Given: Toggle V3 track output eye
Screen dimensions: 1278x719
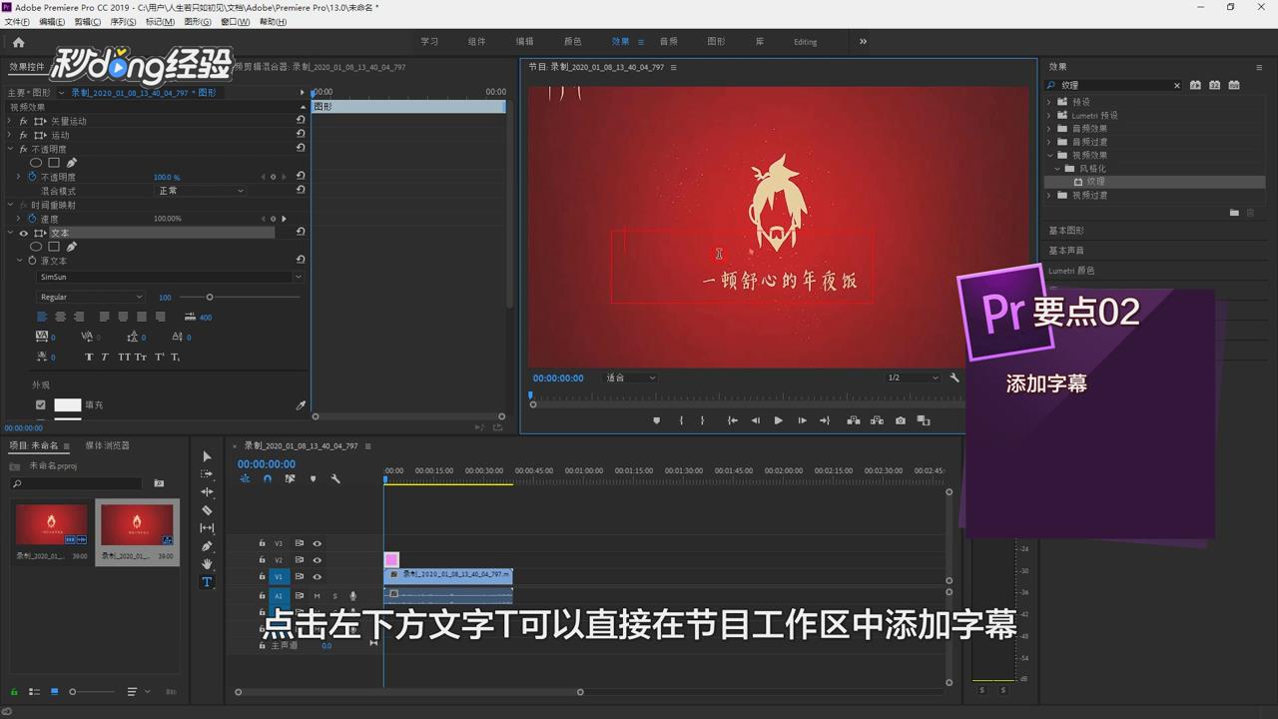Looking at the screenshot, I should tap(317, 543).
